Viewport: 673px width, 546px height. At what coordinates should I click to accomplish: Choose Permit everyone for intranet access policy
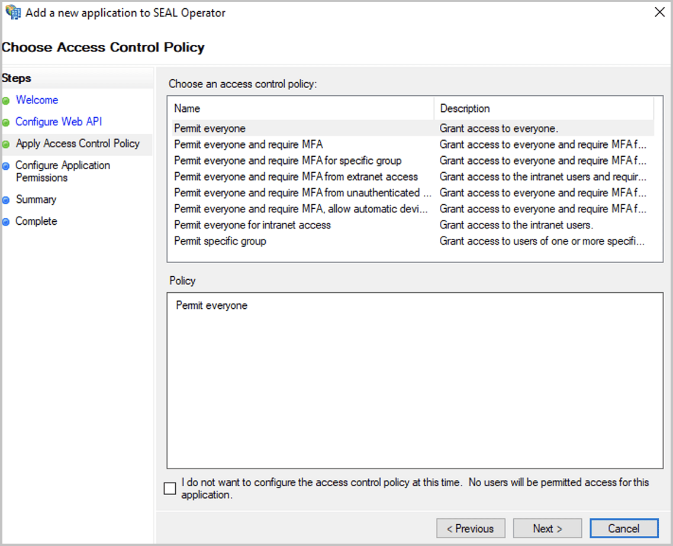252,225
